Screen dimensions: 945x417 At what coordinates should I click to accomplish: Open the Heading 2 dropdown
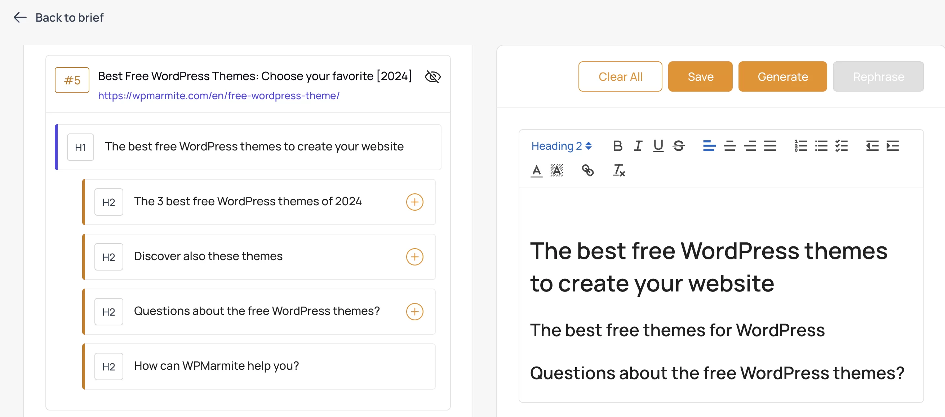click(x=561, y=145)
